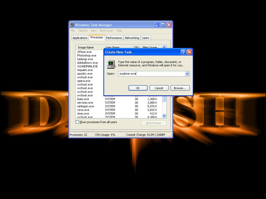Click the 5,576 K memory usage value
This screenshot has width=266, height=199.
coord(152,106)
